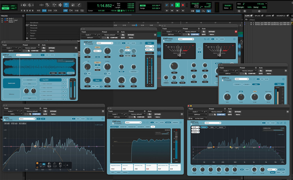Switch to the SPLICE tab

259,16
